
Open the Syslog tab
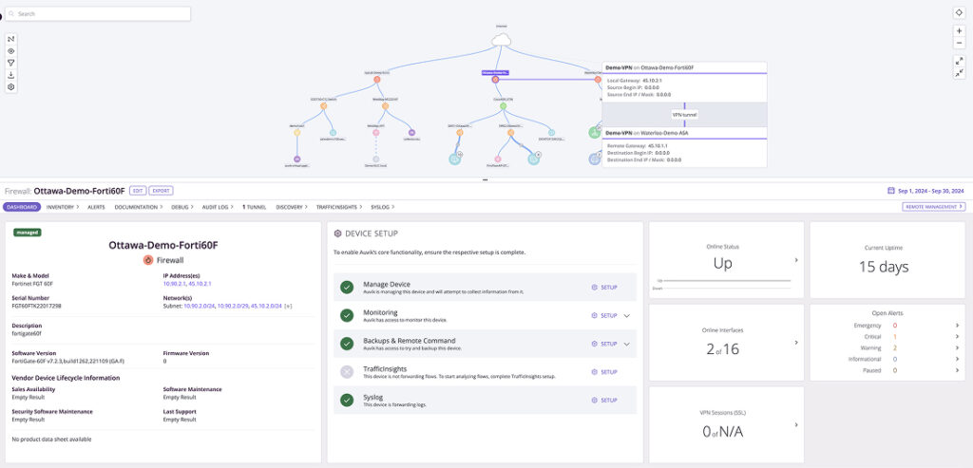click(x=382, y=207)
